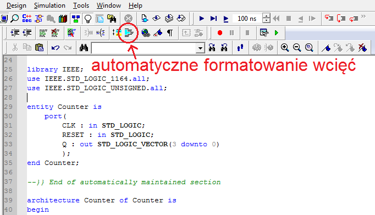Paste from clipboard
The image size is (375, 215).
pos(39,47)
